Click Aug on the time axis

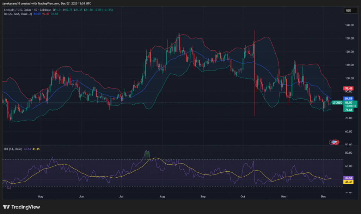pyautogui.click(x=162, y=197)
